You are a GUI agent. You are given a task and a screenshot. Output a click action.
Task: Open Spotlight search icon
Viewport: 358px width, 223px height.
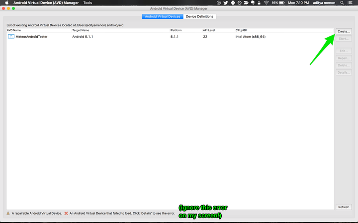click(x=342, y=3)
